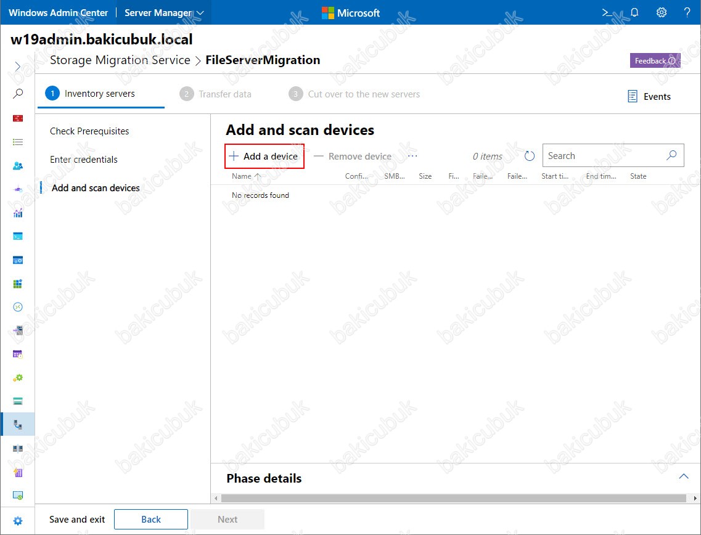The image size is (701, 535).
Task: Open the System Insights icon
Action: click(x=18, y=472)
